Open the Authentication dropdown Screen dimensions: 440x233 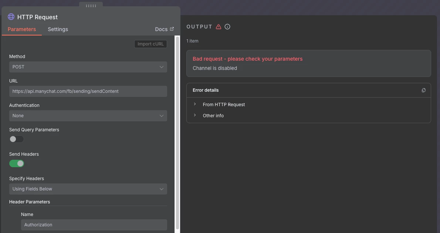[88, 116]
